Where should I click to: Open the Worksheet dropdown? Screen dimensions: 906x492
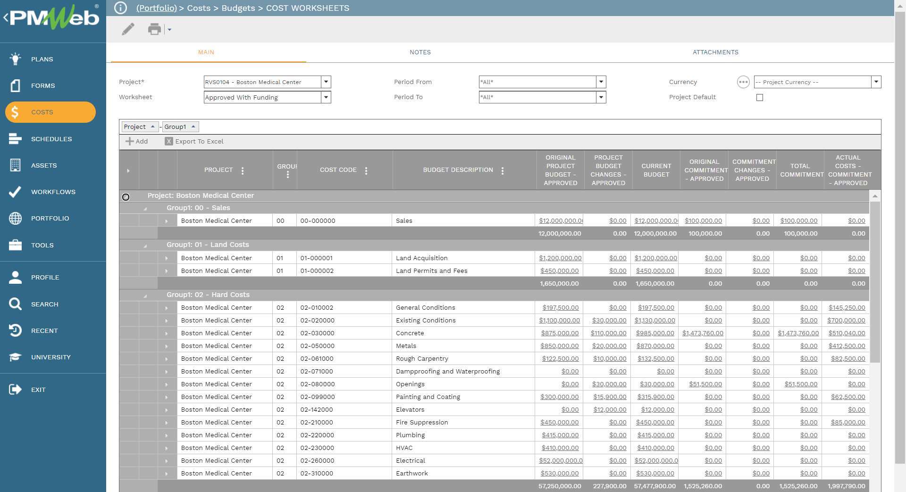tap(326, 97)
